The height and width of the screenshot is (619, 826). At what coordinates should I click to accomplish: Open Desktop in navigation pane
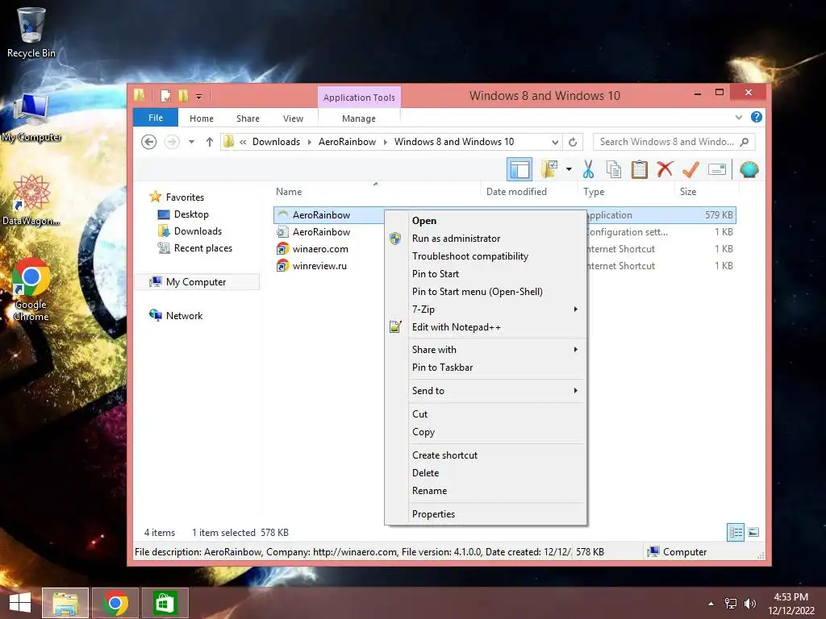[191, 214]
